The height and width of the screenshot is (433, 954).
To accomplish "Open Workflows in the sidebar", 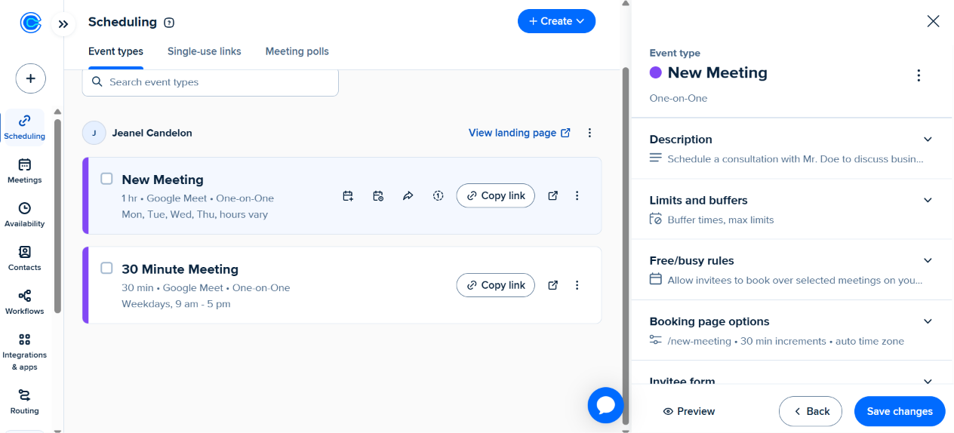I will pos(25,302).
